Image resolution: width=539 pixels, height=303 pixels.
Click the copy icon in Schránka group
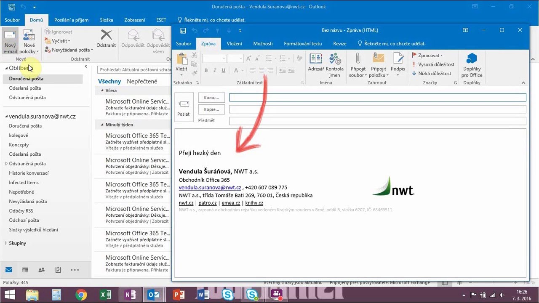[194, 64]
